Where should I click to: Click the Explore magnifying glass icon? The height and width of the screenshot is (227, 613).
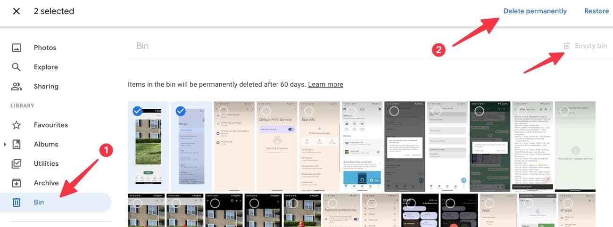17,67
